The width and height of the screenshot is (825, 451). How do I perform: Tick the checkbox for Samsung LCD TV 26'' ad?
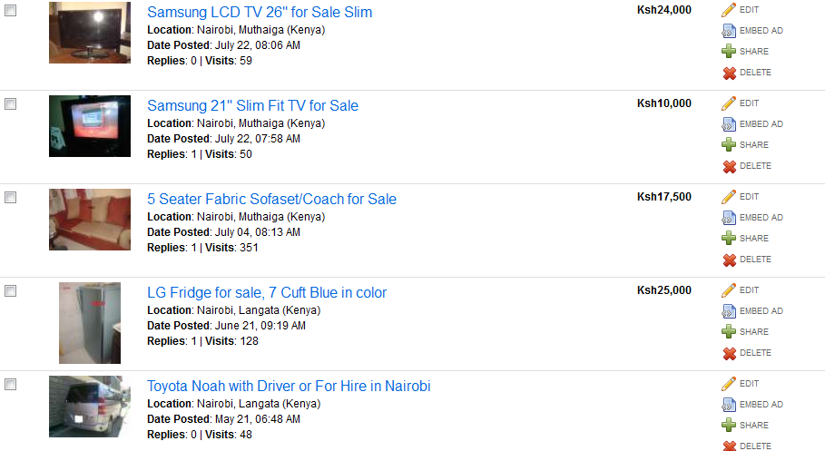point(11,11)
